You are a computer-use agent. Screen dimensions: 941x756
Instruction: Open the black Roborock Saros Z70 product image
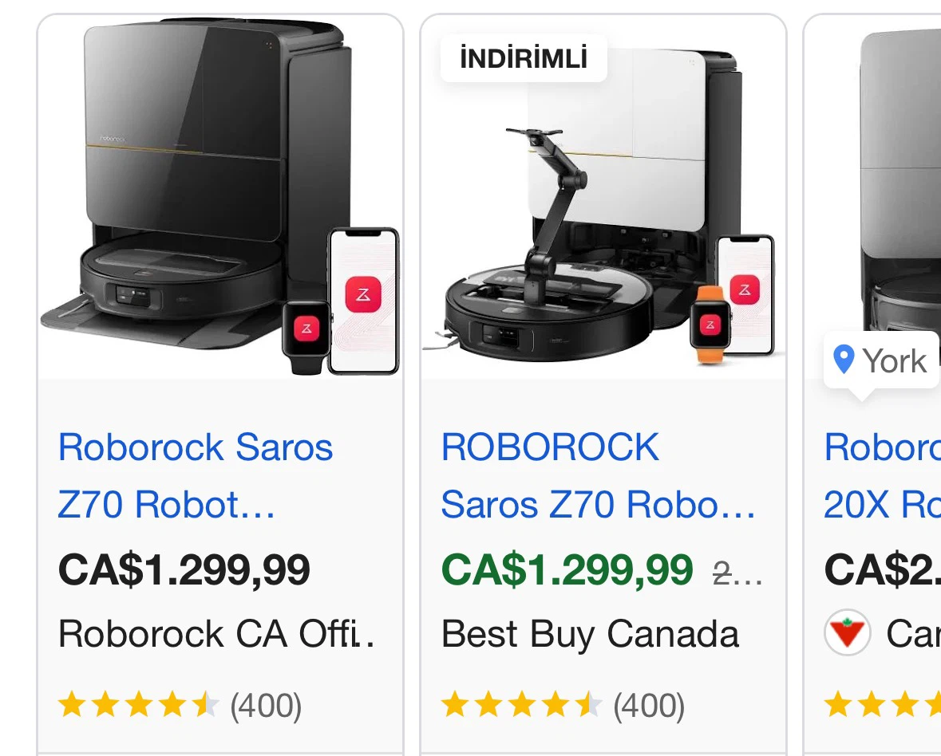pyautogui.click(x=220, y=197)
